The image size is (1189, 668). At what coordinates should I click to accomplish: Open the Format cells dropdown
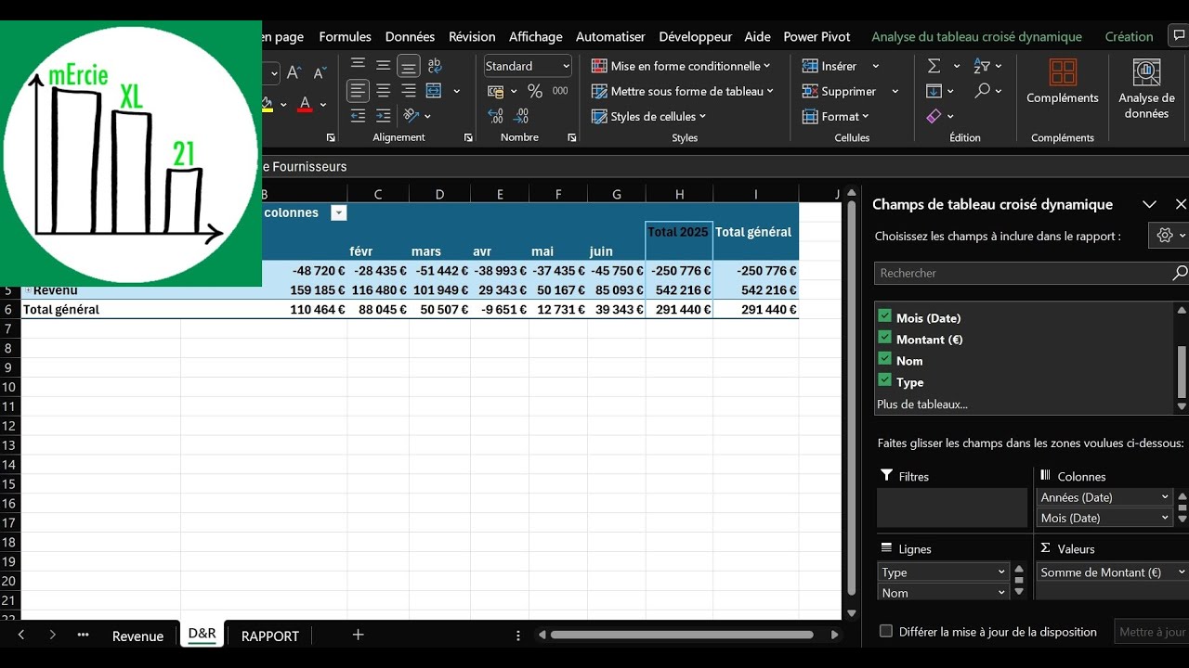(834, 116)
